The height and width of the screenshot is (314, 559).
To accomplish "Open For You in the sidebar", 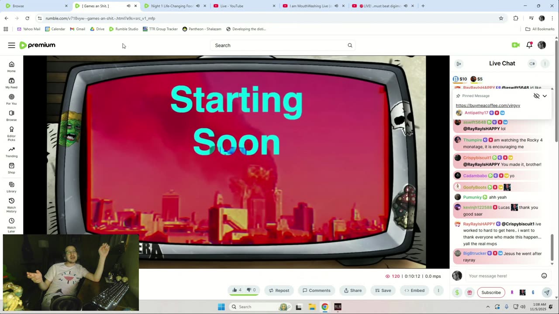I will point(11,99).
